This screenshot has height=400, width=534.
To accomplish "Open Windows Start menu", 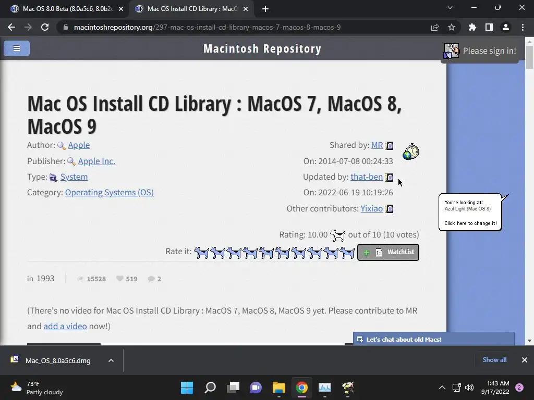I will tap(187, 387).
